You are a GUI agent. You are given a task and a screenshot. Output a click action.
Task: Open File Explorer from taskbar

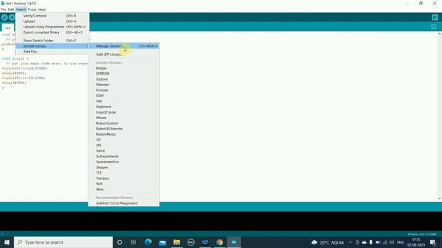177,242
